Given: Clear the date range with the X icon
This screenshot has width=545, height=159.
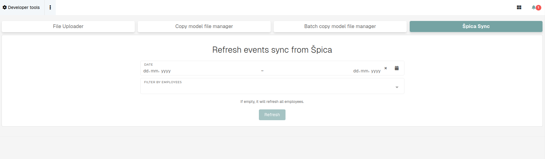Looking at the screenshot, I should point(386,68).
